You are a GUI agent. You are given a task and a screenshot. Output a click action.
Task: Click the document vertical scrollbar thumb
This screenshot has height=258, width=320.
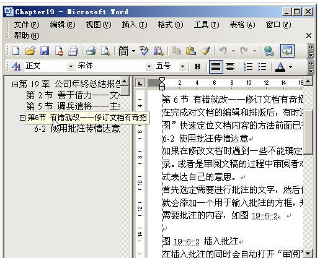pos(308,132)
